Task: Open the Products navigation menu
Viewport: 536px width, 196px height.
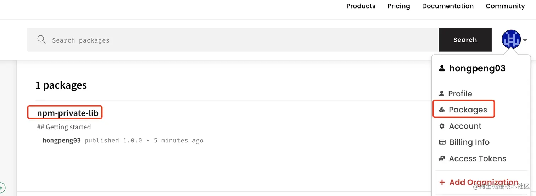Action: pyautogui.click(x=361, y=6)
